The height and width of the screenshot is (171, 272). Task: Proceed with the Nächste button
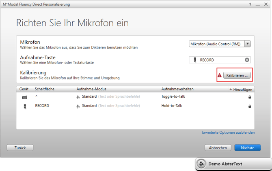coord(247,148)
